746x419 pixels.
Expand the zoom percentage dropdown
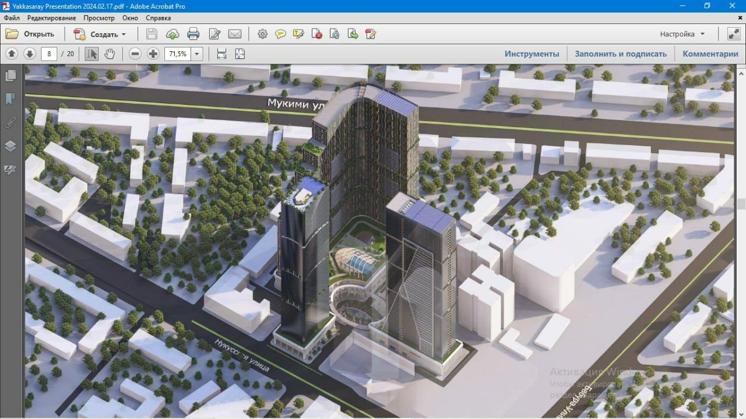pyautogui.click(x=197, y=54)
